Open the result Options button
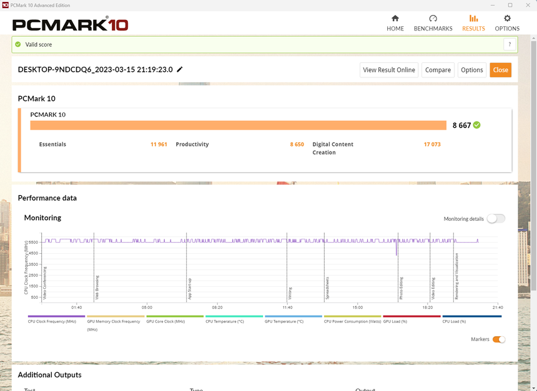Screen dimensions: 537x391 471,70
